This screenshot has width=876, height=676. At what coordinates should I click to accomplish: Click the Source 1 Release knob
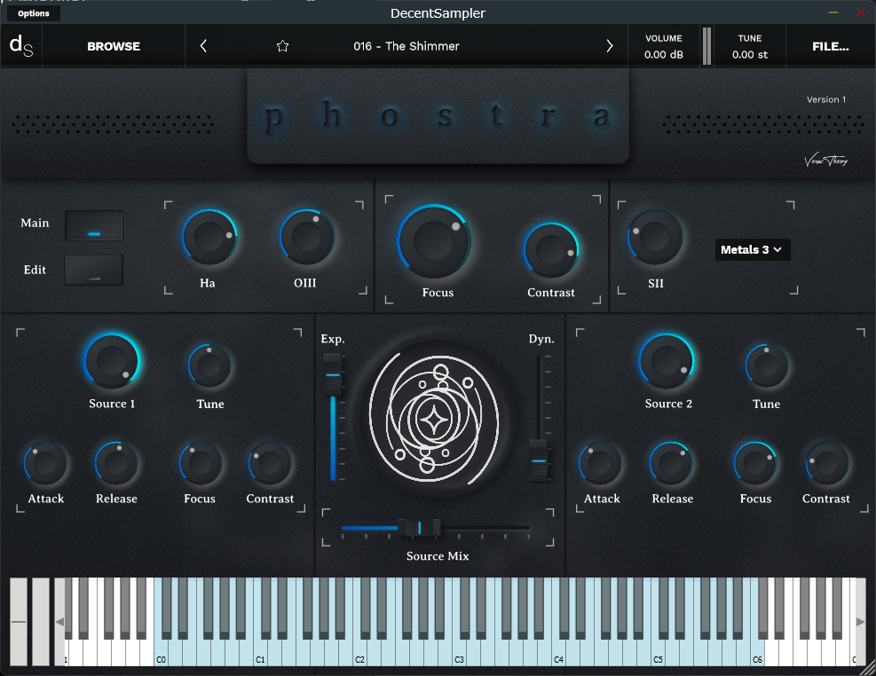[x=116, y=463]
